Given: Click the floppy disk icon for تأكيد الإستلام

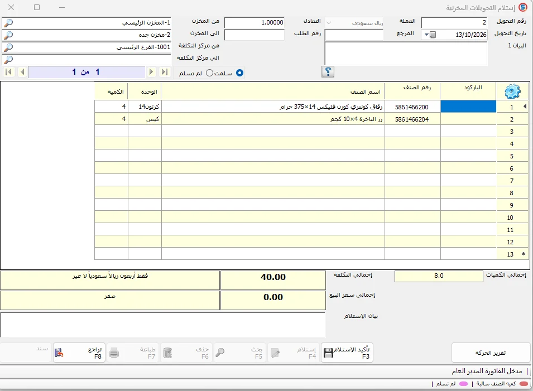Looking at the screenshot, I should [328, 353].
